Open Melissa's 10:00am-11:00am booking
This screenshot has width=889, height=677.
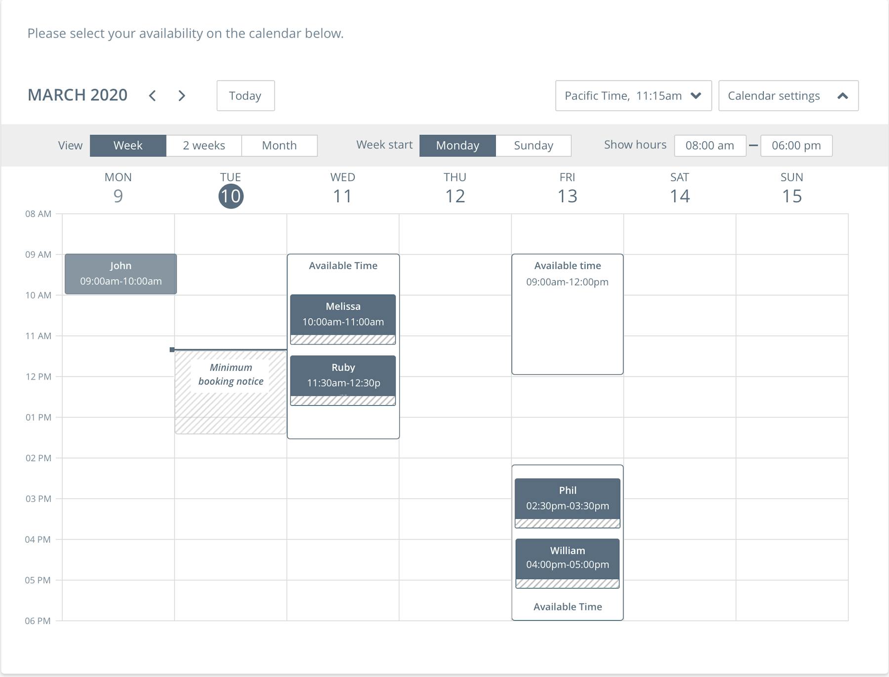pyautogui.click(x=343, y=315)
